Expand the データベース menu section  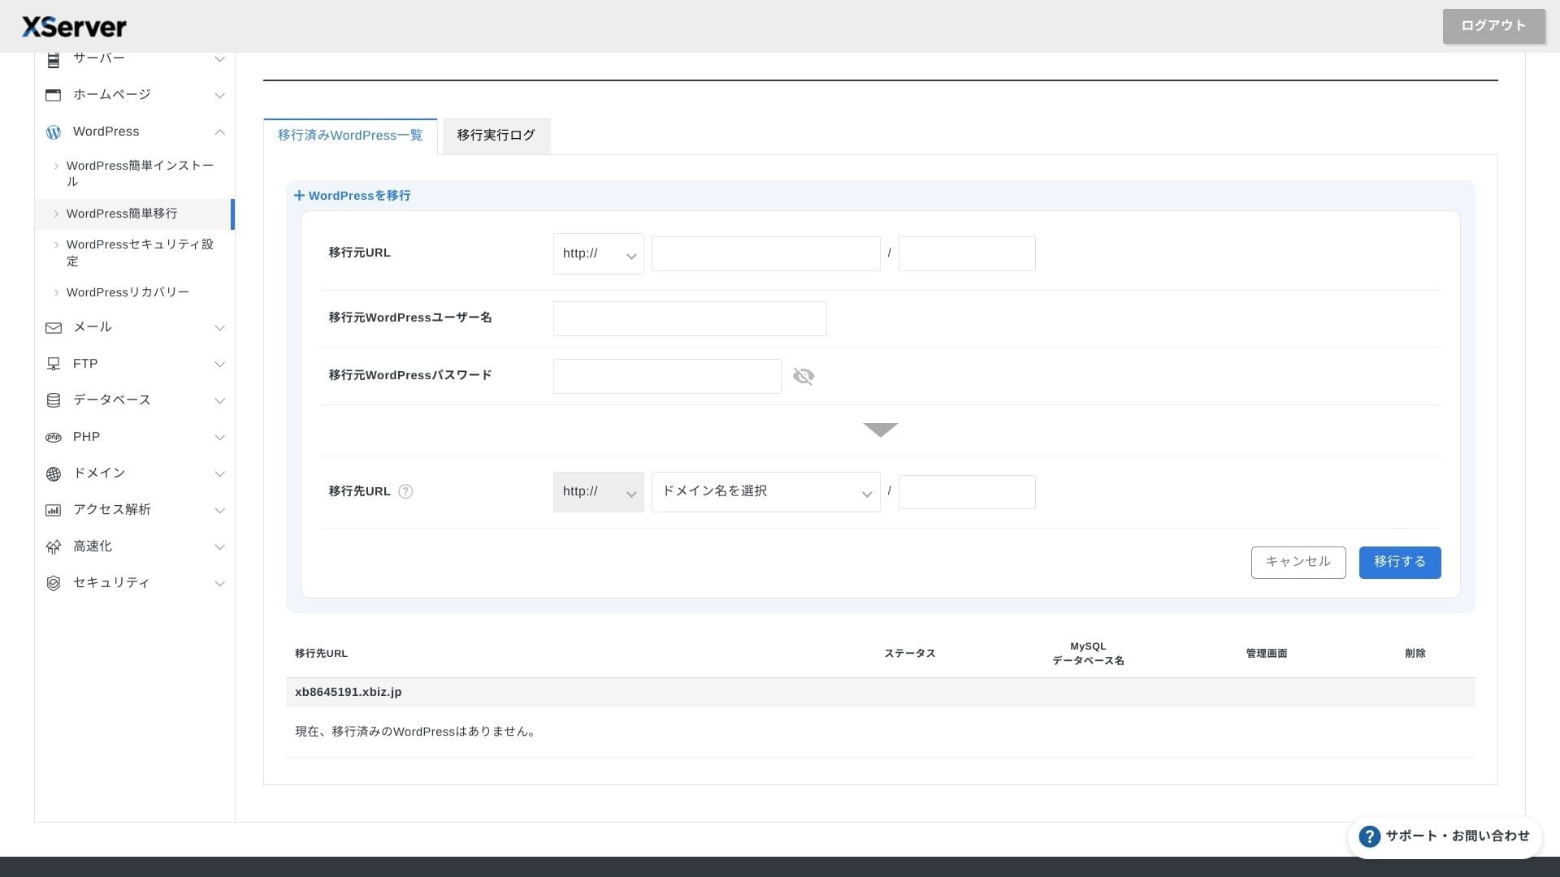tap(219, 401)
